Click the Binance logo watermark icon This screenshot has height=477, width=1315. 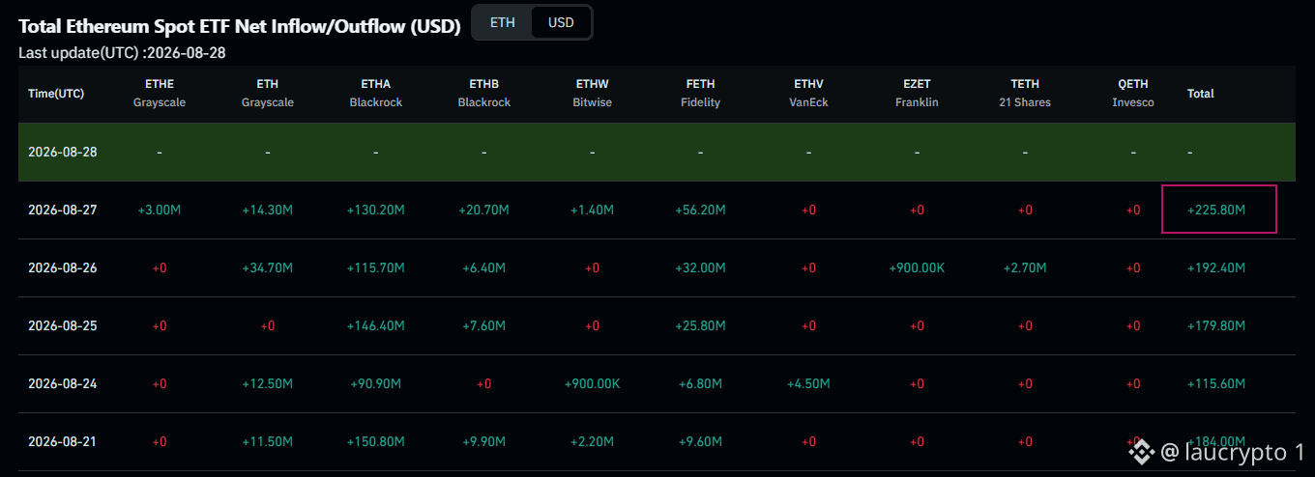tap(1141, 451)
